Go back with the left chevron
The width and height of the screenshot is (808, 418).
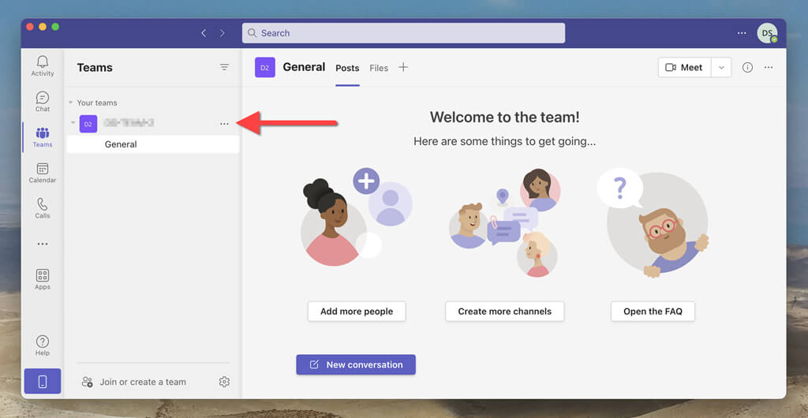coord(204,33)
